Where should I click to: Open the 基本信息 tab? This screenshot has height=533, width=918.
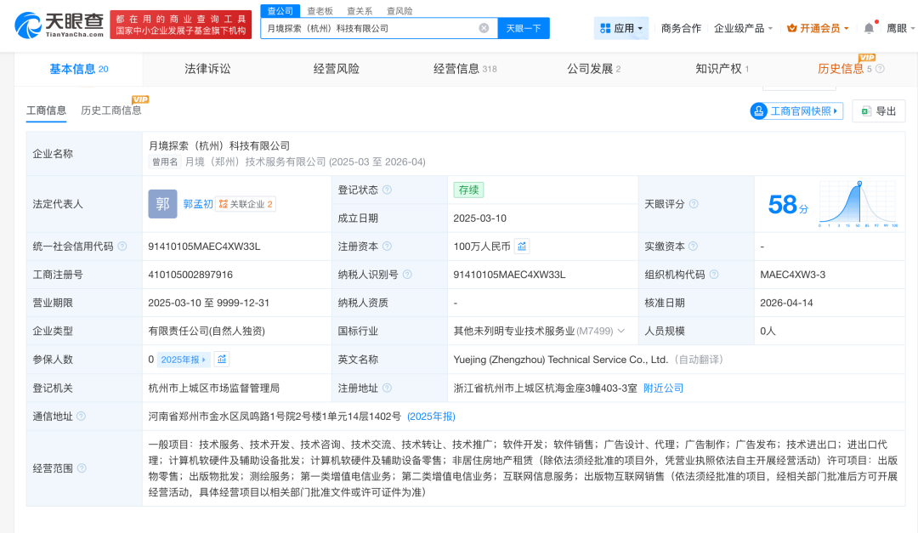78,69
